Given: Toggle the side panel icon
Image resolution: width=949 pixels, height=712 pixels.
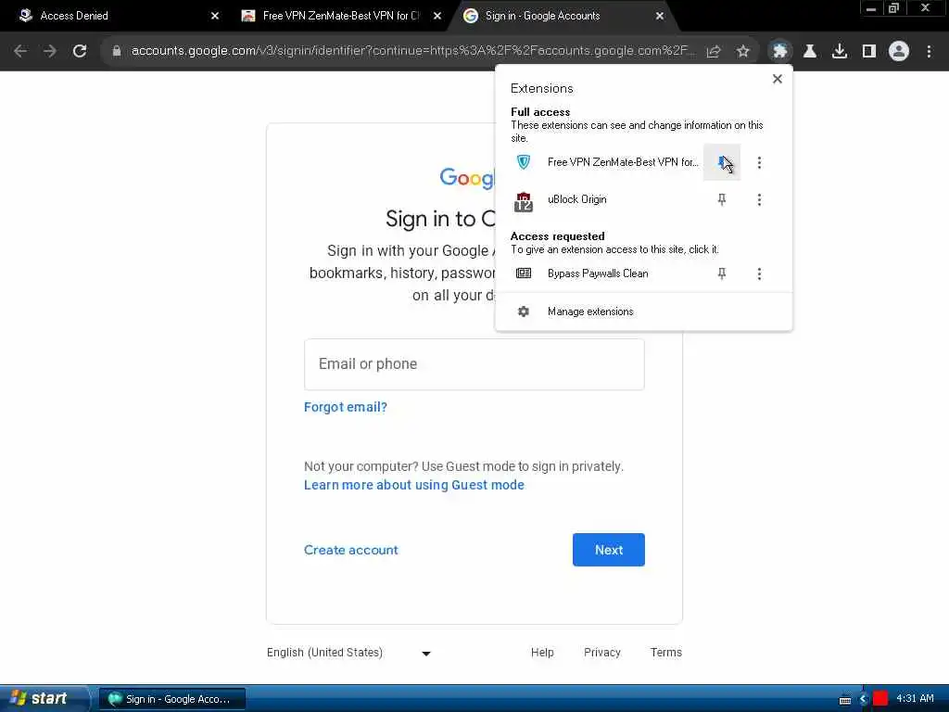Looking at the screenshot, I should pyautogui.click(x=869, y=52).
